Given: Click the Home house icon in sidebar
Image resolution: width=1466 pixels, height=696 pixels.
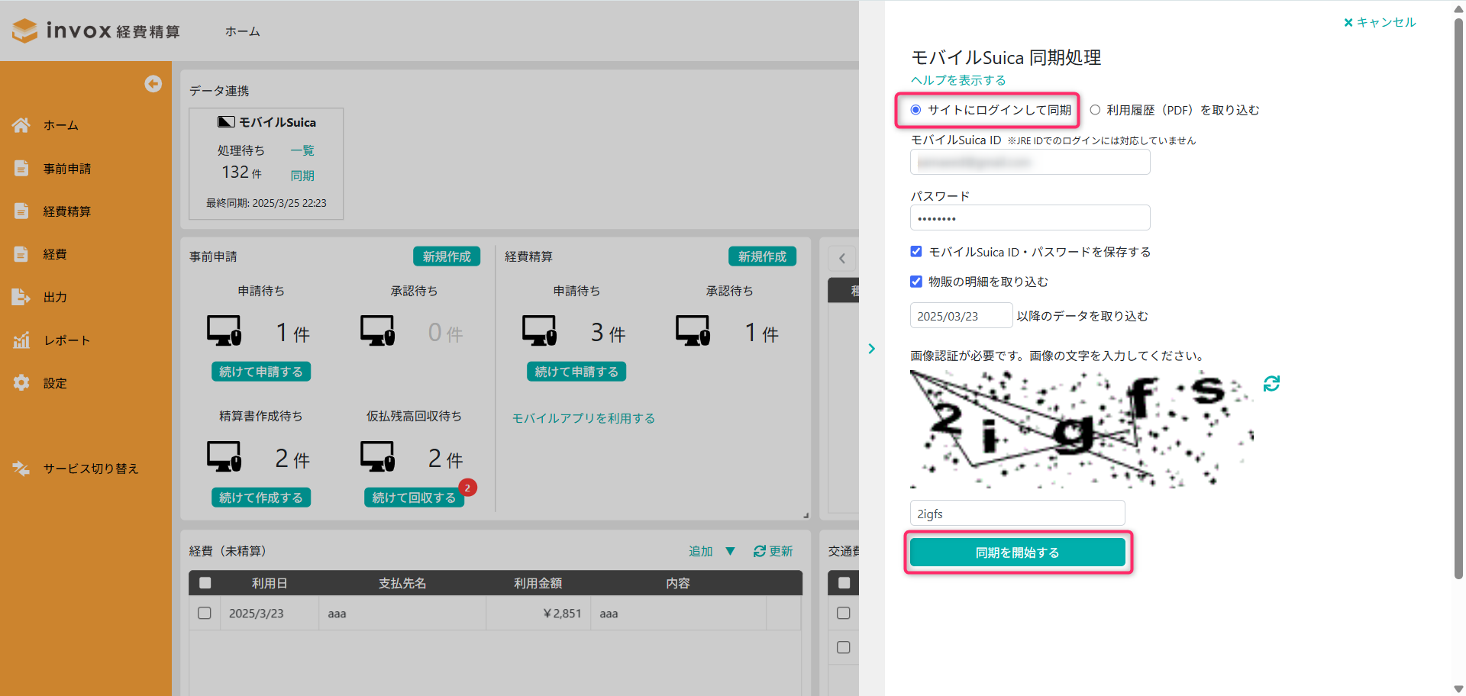Looking at the screenshot, I should click(21, 125).
